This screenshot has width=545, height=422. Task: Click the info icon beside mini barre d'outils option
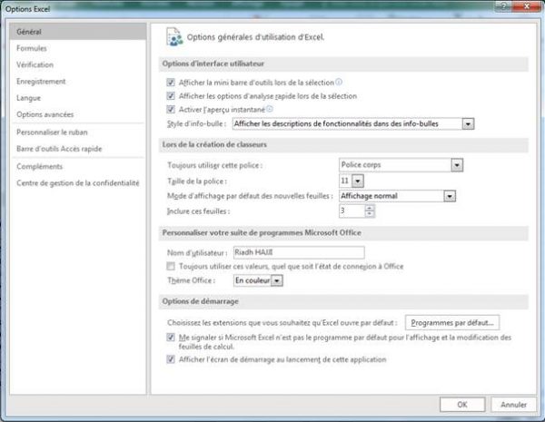[x=340, y=82]
